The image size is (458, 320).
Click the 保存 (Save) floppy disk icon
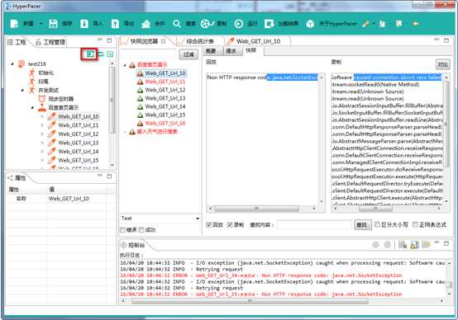coord(53,24)
